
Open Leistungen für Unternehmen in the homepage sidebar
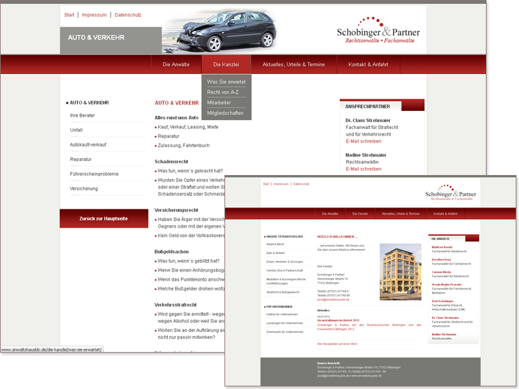pos(285,323)
